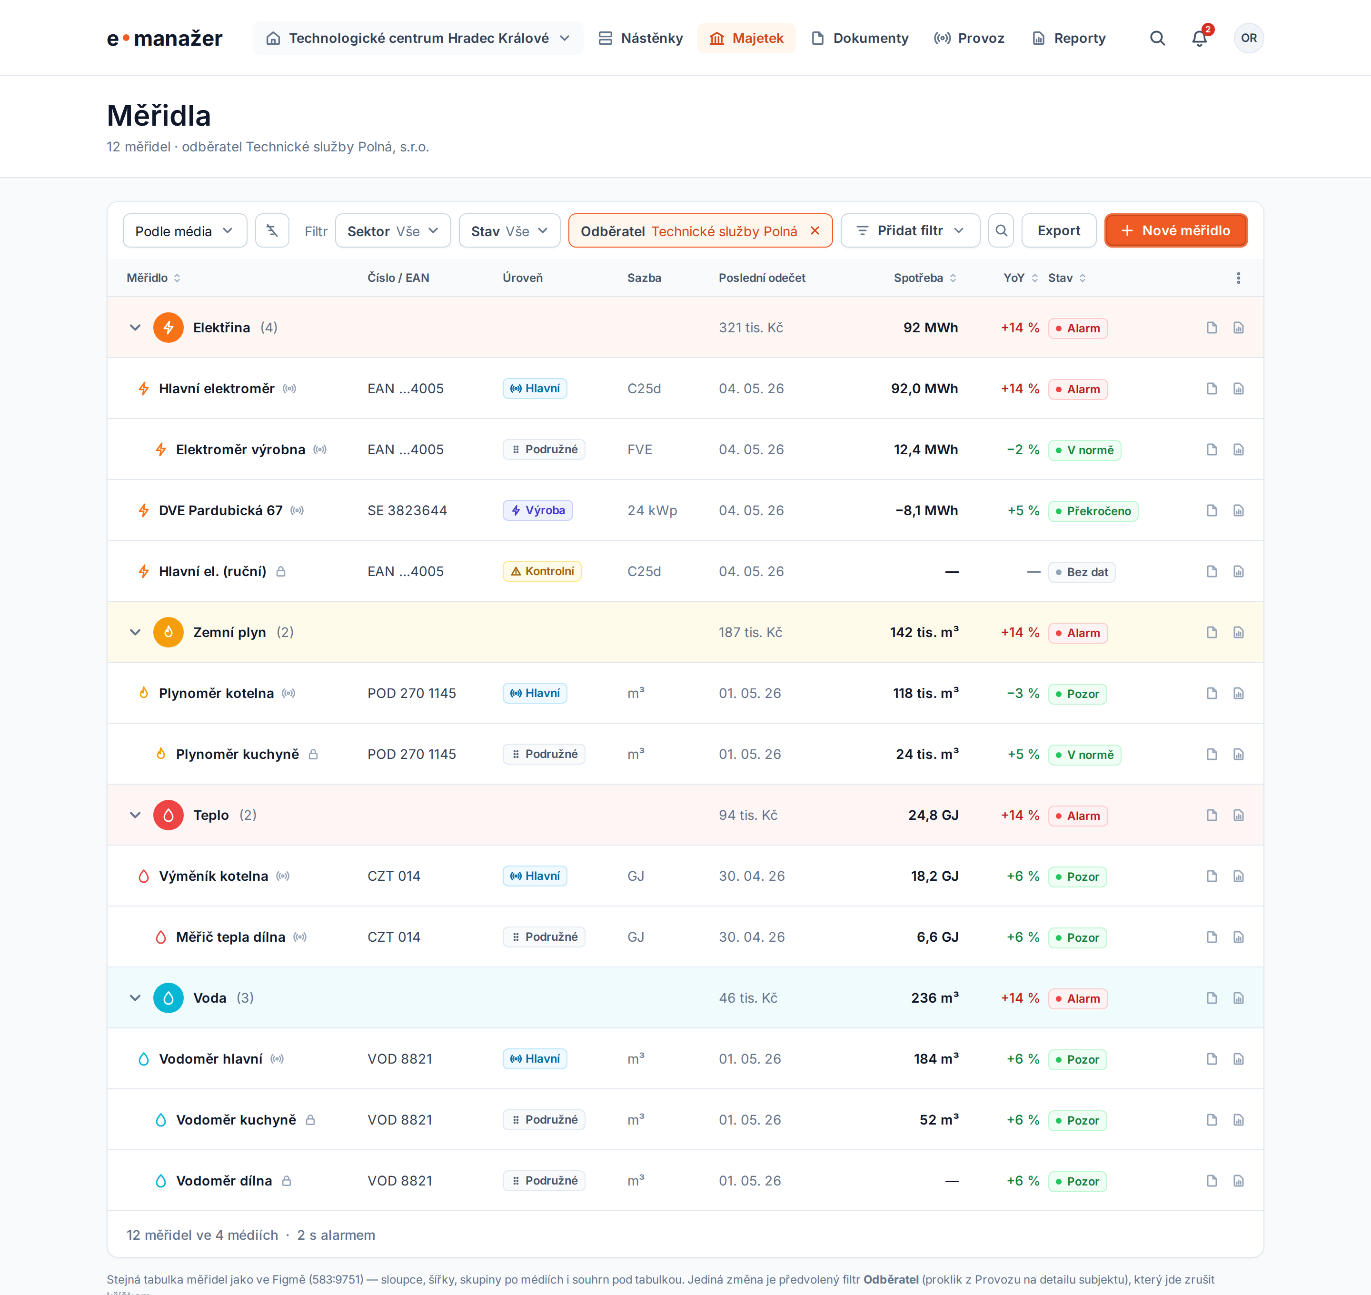Open Reporty navigation item
The height and width of the screenshot is (1295, 1371).
[1069, 39]
